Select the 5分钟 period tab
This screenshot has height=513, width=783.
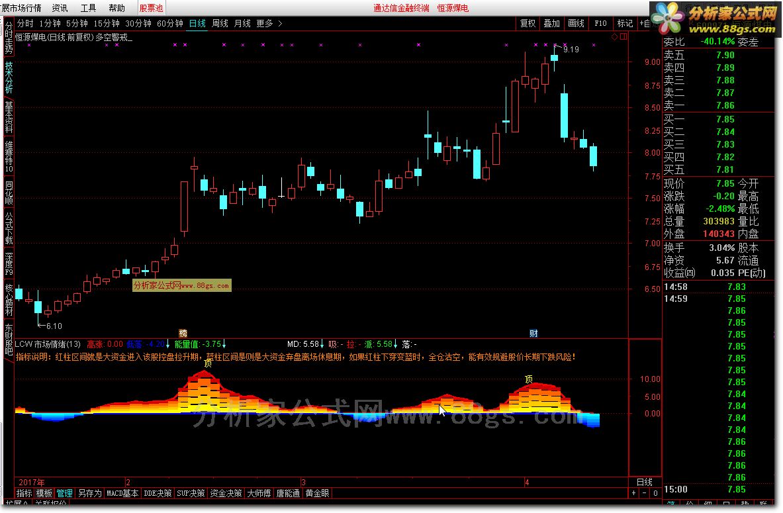pos(77,23)
